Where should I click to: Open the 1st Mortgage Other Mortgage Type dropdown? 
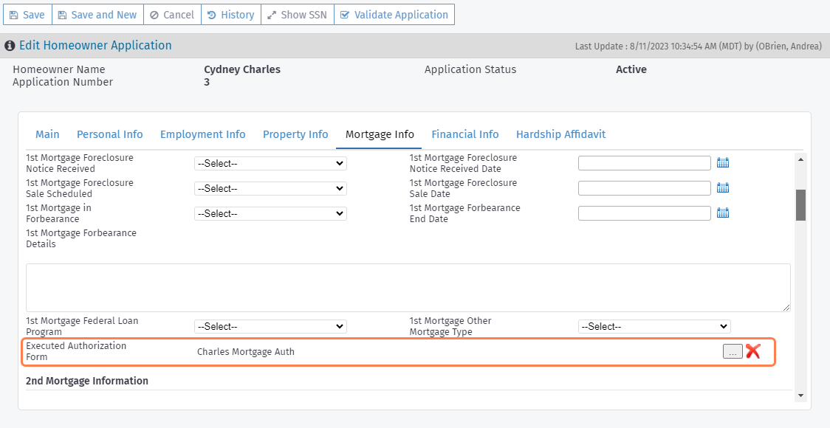(x=654, y=325)
